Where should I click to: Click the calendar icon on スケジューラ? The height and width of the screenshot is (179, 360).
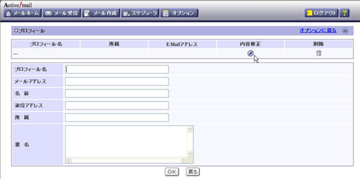pyautogui.click(x=126, y=13)
